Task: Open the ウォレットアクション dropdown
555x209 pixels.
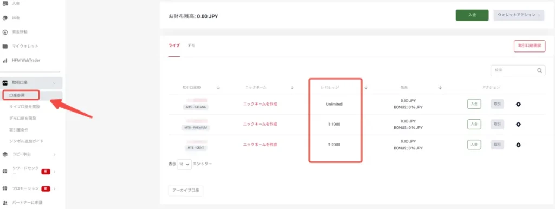Action: point(519,15)
